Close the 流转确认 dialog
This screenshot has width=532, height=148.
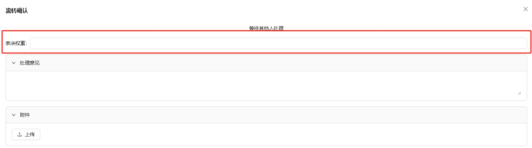click(x=525, y=9)
